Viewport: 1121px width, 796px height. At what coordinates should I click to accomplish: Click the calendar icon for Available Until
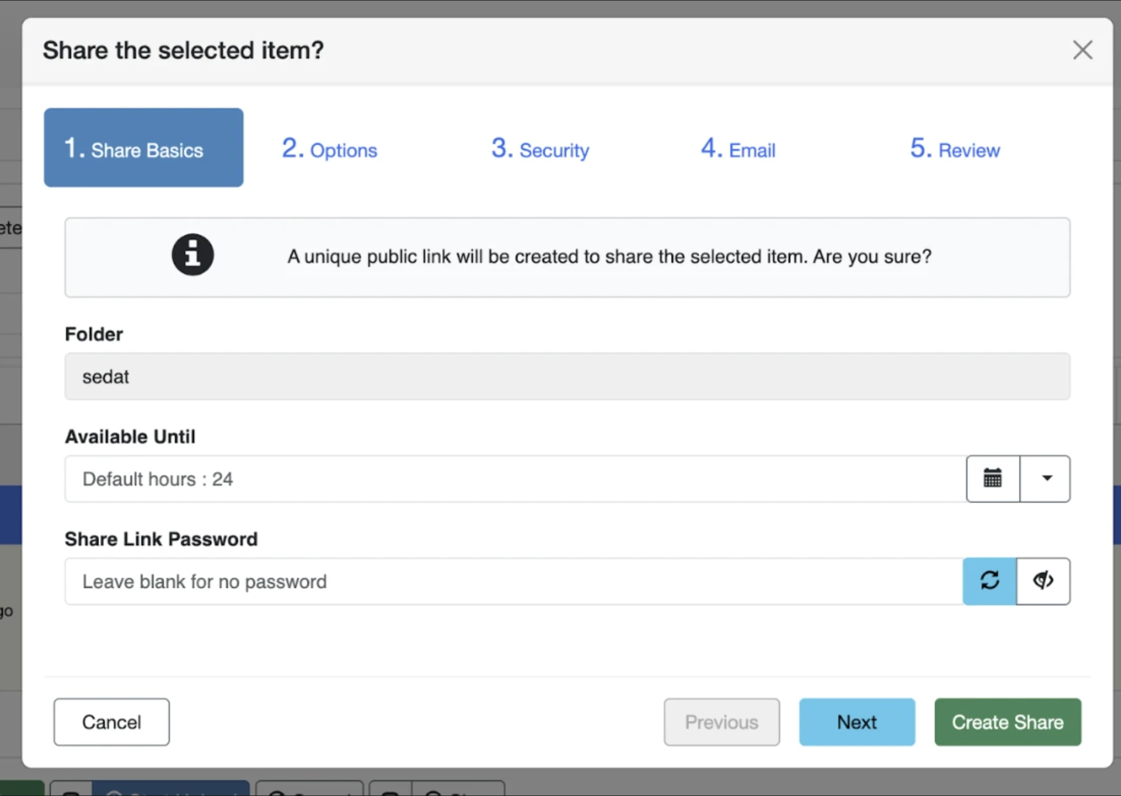coord(993,478)
